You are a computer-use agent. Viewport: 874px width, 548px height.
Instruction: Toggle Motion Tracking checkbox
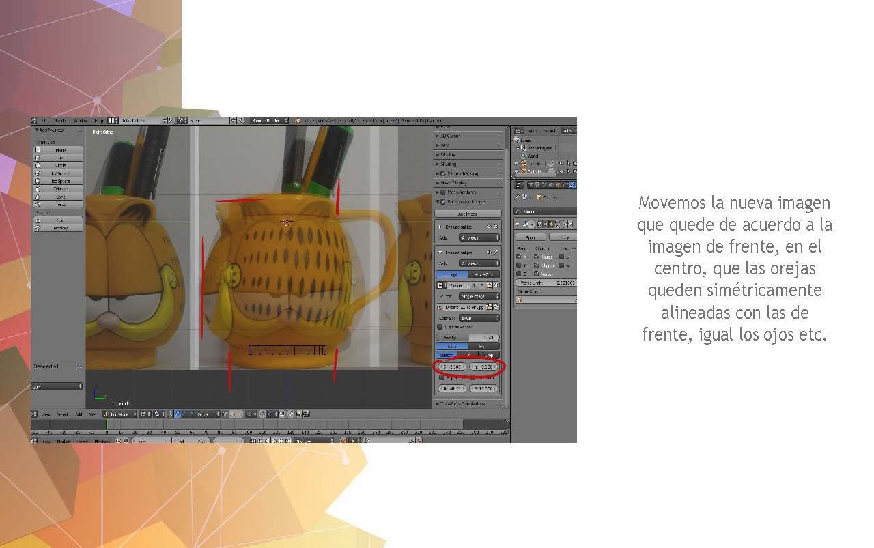pos(442,173)
